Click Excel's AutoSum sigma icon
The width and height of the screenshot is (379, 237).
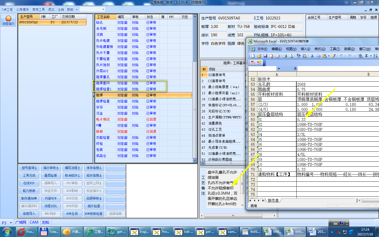click(x=367, y=56)
